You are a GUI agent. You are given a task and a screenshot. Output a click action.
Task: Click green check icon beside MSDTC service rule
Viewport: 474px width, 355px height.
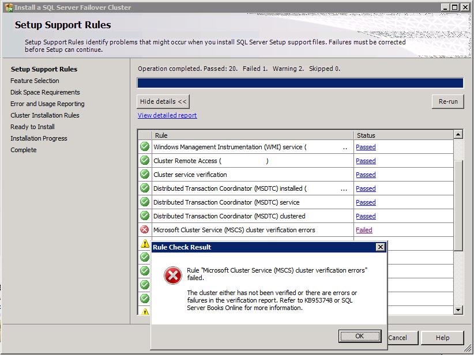[145, 202]
